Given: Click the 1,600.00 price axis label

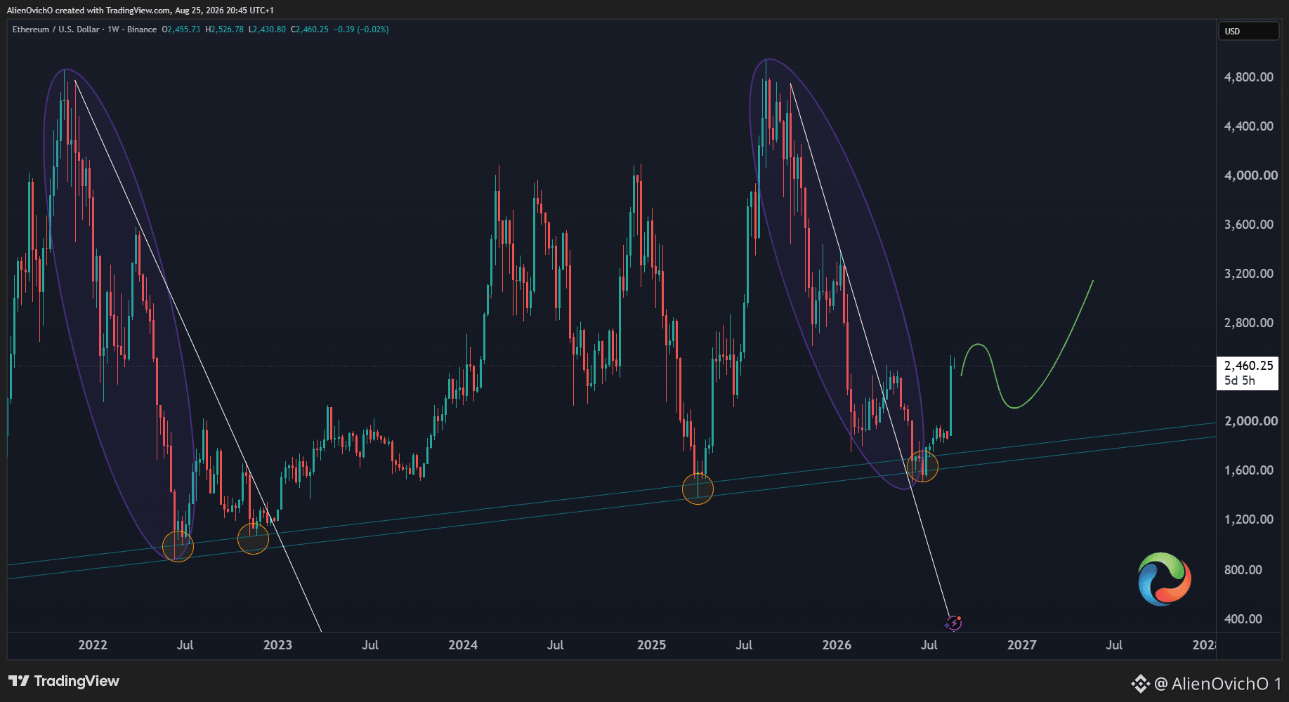Looking at the screenshot, I should pos(1248,470).
